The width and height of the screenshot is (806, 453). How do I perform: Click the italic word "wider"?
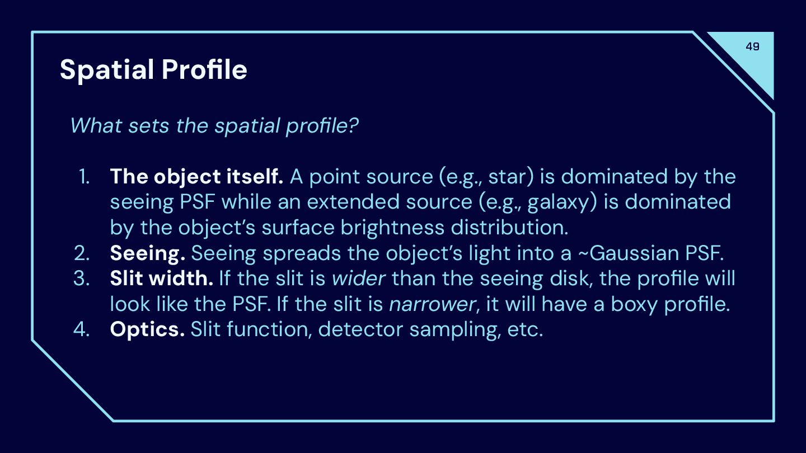coord(359,279)
